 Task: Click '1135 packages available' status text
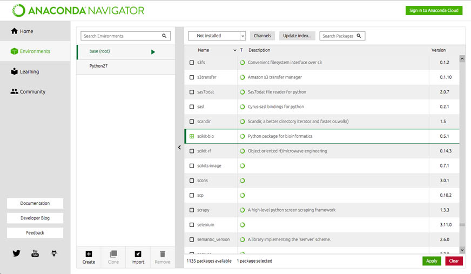click(209, 261)
